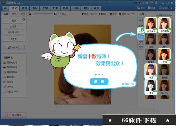Screen dimensions: 176x126
Task: Click the 一键美化 button
Action: [x=14, y=47]
